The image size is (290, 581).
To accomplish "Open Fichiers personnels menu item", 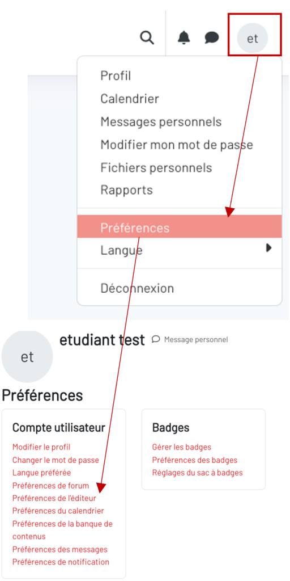I will 156,167.
